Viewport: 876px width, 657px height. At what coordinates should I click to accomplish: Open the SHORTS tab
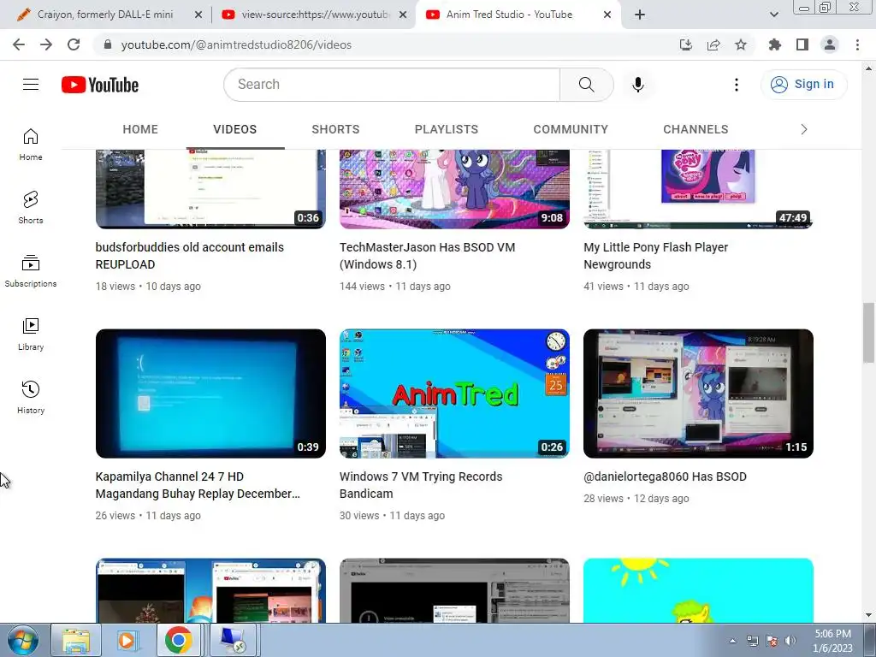point(335,130)
